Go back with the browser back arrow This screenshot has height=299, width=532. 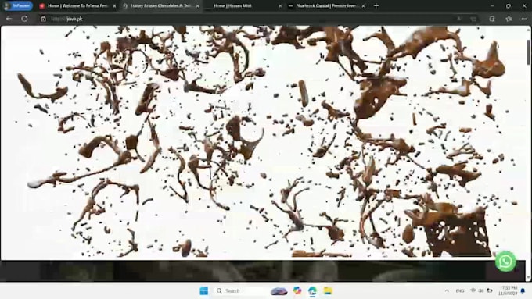pyautogui.click(x=9, y=19)
